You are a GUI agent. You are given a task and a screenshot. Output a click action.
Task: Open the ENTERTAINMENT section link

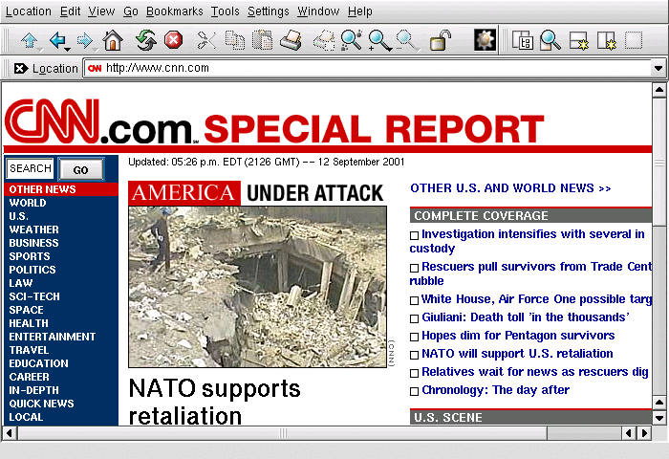[52, 337]
